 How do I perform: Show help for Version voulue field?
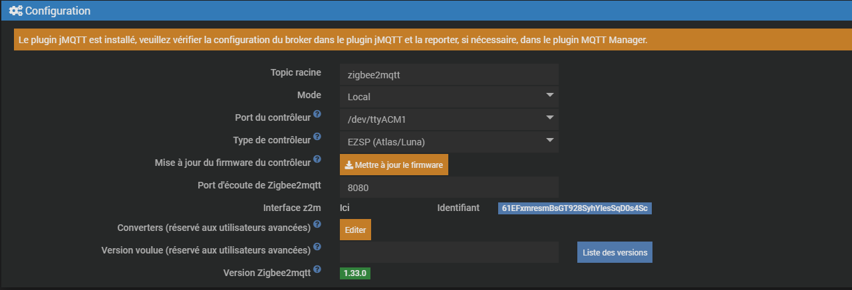point(317,248)
